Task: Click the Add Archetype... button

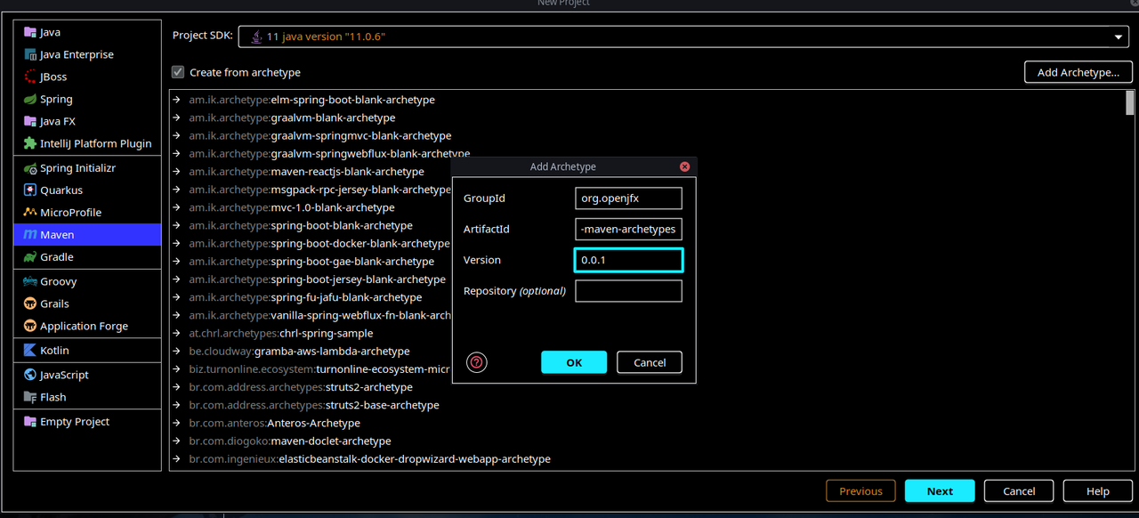Action: click(x=1078, y=72)
